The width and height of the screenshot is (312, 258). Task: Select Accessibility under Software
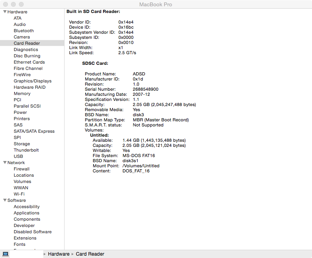27,207
